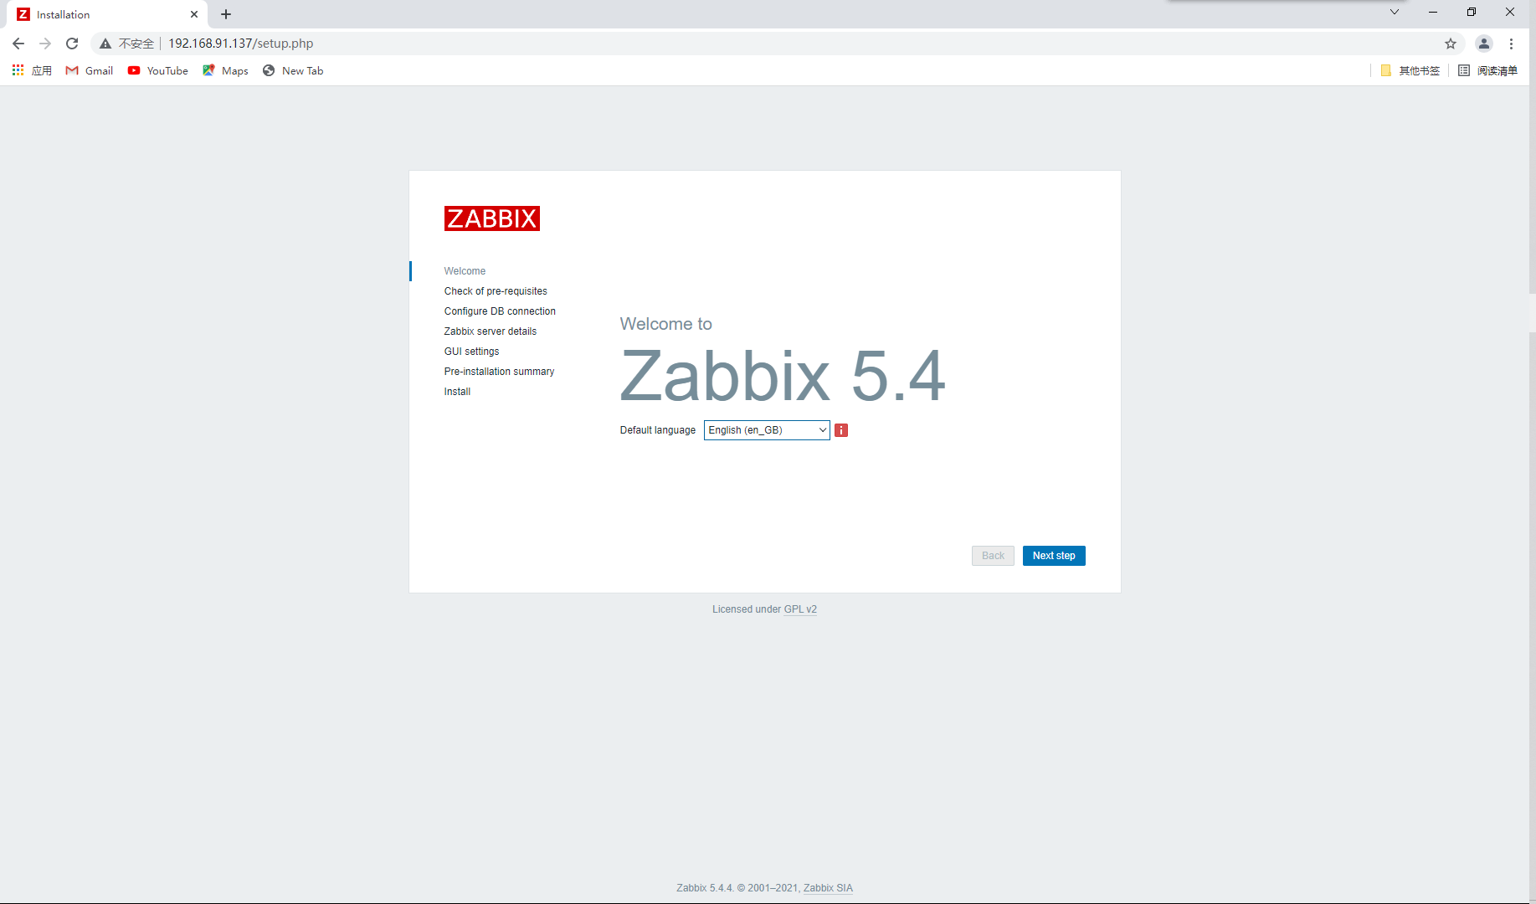Select GUI settings step
The image size is (1536, 904).
click(x=471, y=352)
